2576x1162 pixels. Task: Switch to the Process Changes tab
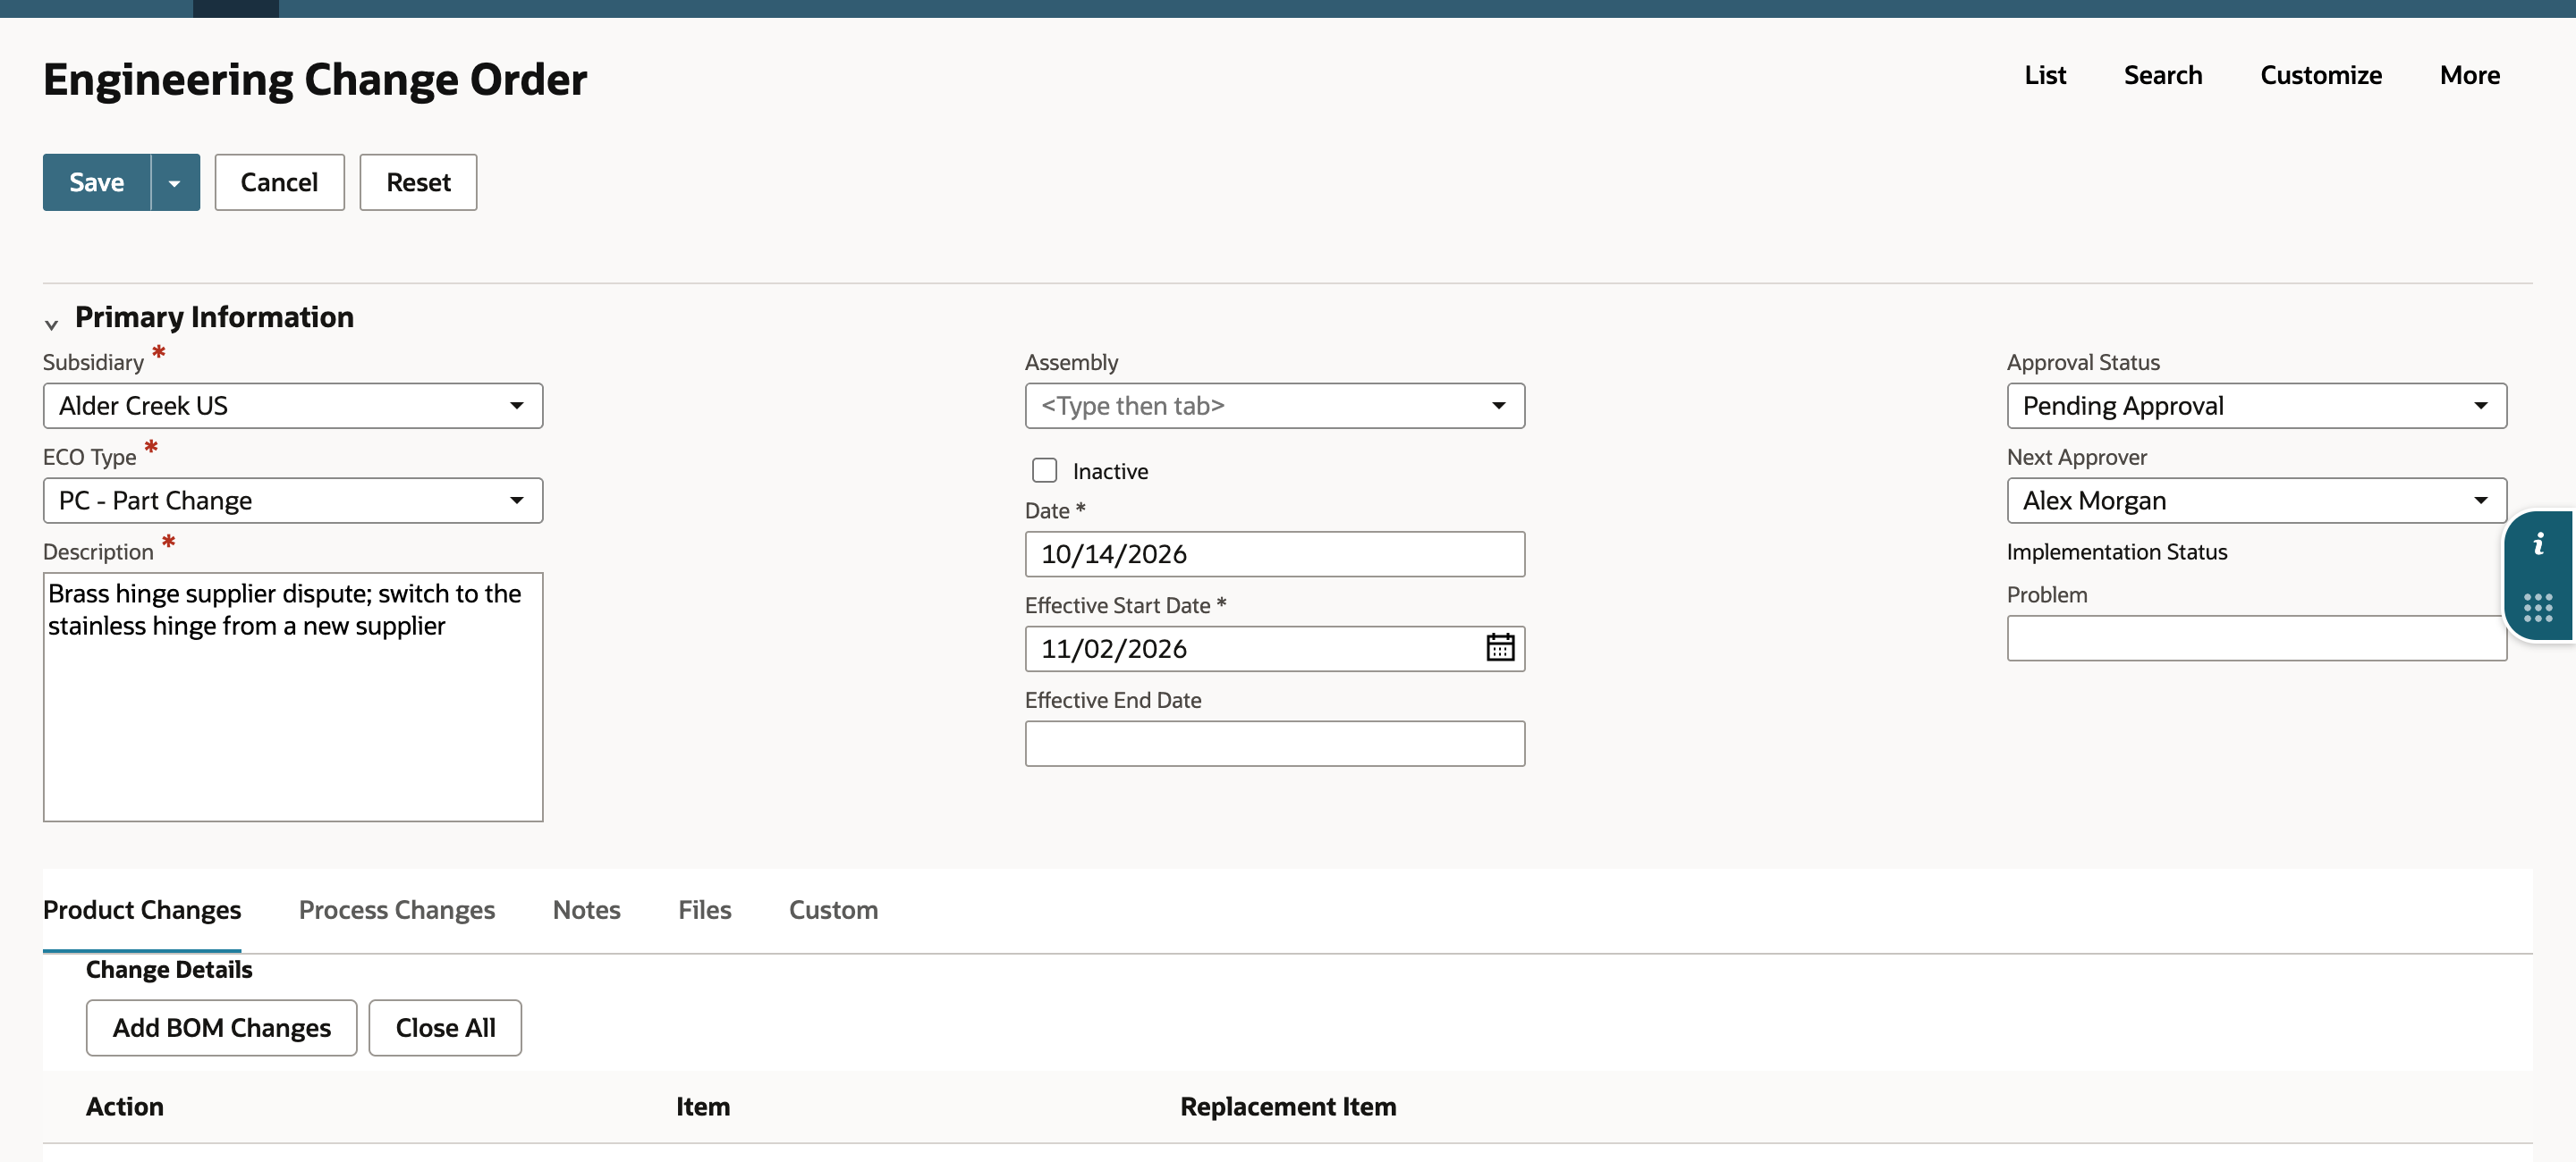(x=397, y=910)
